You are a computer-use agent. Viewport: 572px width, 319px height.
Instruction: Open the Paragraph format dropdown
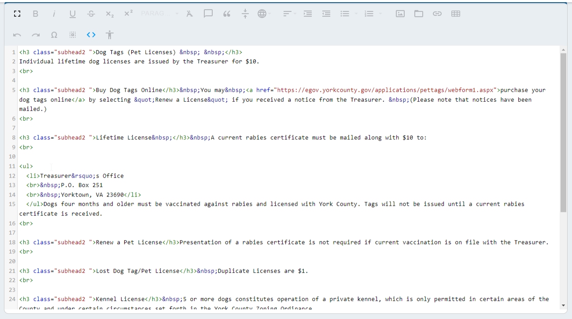[160, 14]
